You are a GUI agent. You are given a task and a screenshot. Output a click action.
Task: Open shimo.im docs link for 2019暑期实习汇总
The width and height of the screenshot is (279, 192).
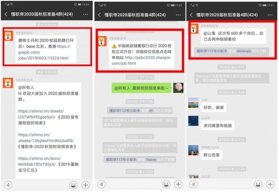coord(39,161)
